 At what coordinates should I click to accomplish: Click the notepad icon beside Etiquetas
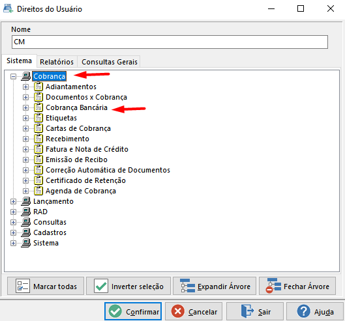tap(38, 118)
